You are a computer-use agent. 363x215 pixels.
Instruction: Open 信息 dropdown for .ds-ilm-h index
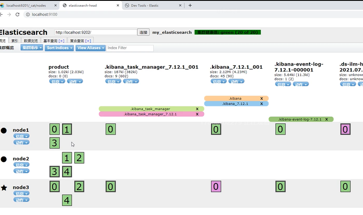(x=348, y=84)
